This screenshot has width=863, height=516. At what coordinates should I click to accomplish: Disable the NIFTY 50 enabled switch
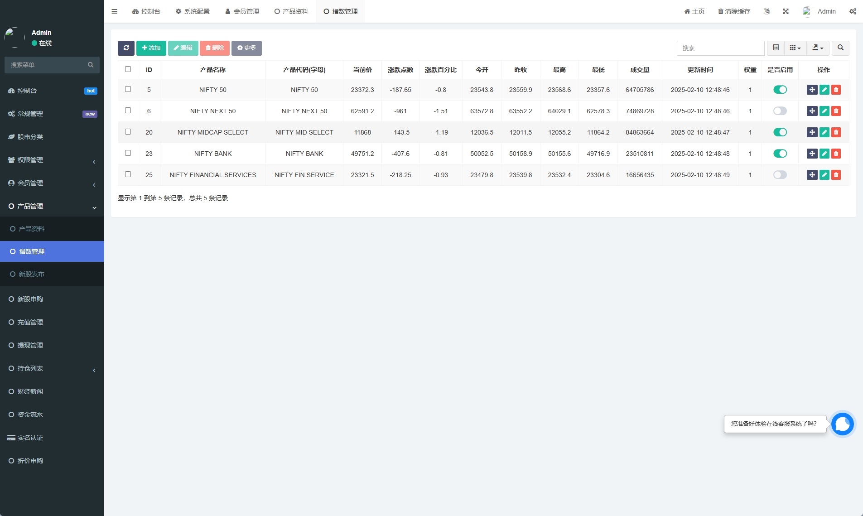tap(780, 90)
